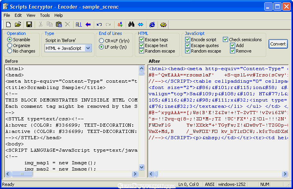Click 'Ready' status bar text
This screenshot has width=293, height=189.
pos(8,184)
